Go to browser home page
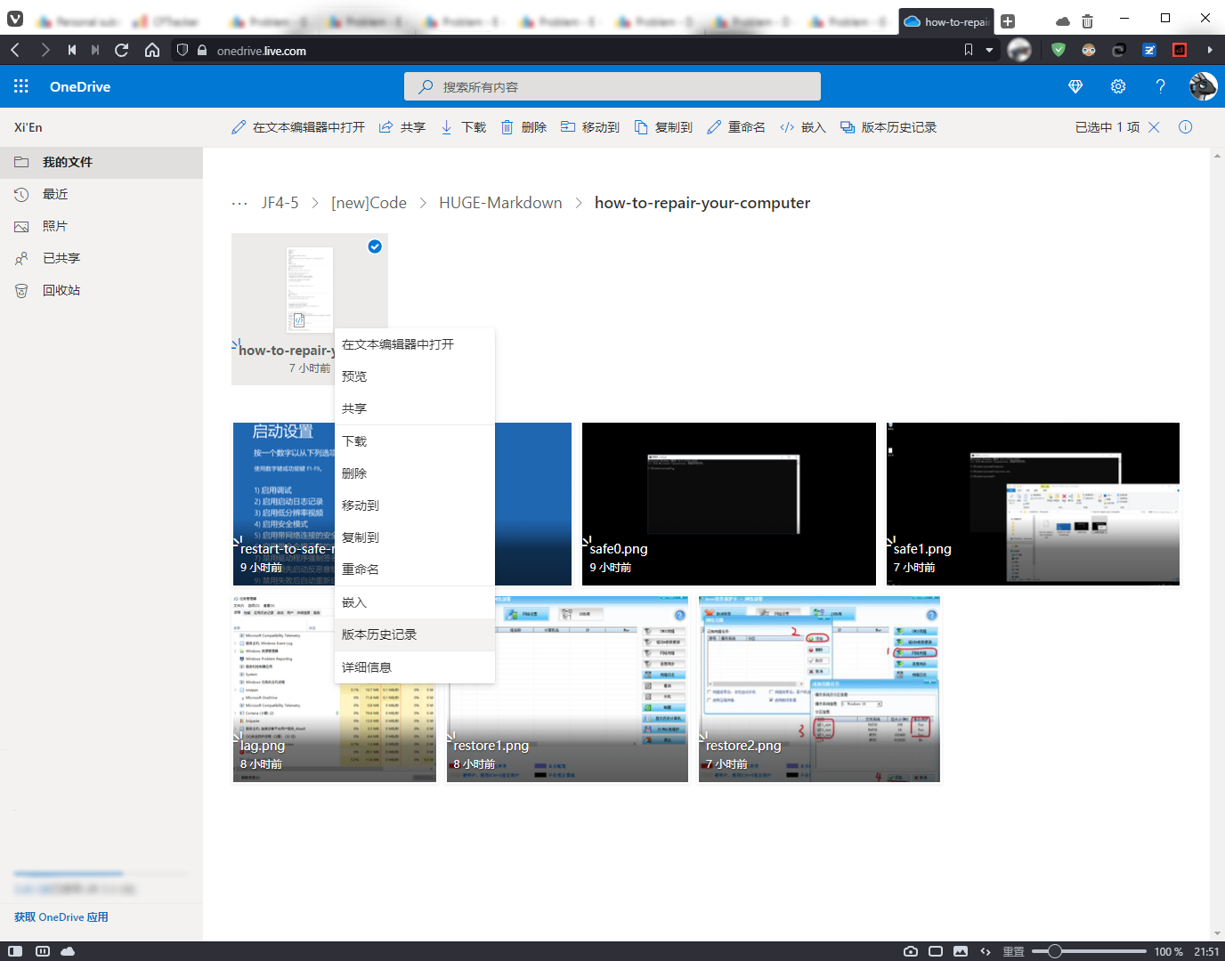Screen dimensions: 1225x961 click(152, 51)
